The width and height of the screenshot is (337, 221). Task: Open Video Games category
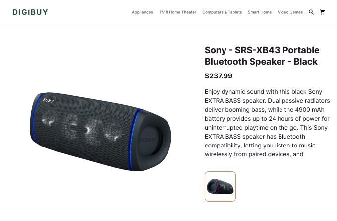(x=290, y=12)
